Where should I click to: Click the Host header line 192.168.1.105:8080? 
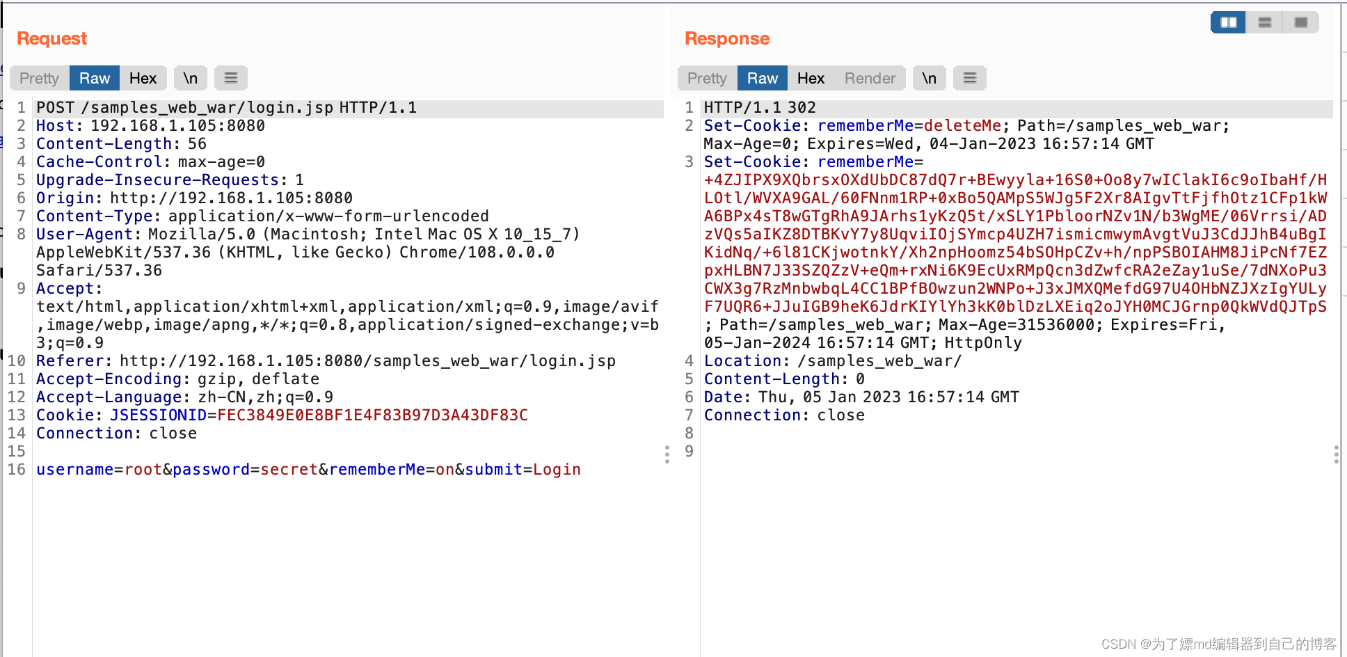150,126
